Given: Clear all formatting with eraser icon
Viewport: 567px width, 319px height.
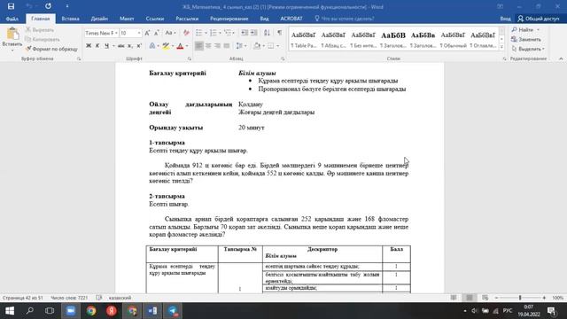Looking at the screenshot, I should (186, 33).
